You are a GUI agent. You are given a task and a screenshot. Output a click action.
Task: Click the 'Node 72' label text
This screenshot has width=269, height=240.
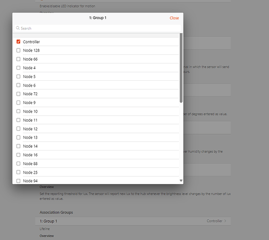pos(30,94)
